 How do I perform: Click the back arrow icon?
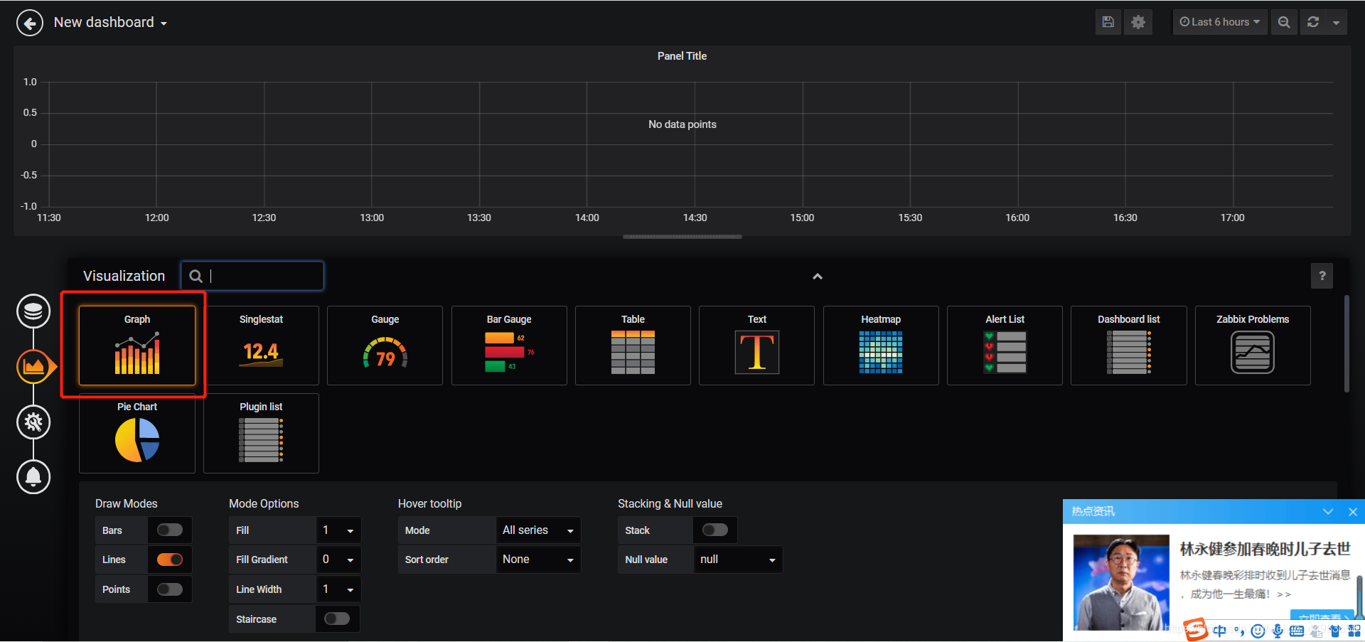pos(30,23)
